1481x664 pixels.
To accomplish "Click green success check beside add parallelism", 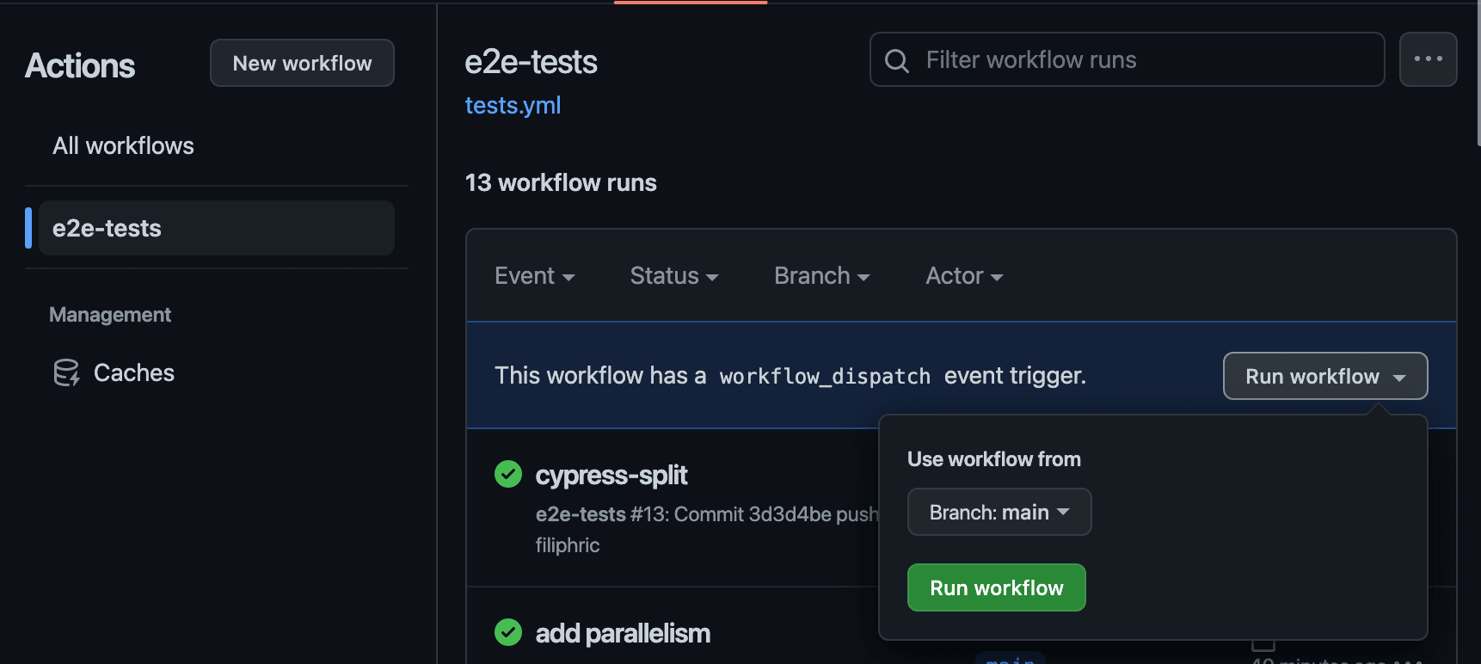I will tap(508, 632).
